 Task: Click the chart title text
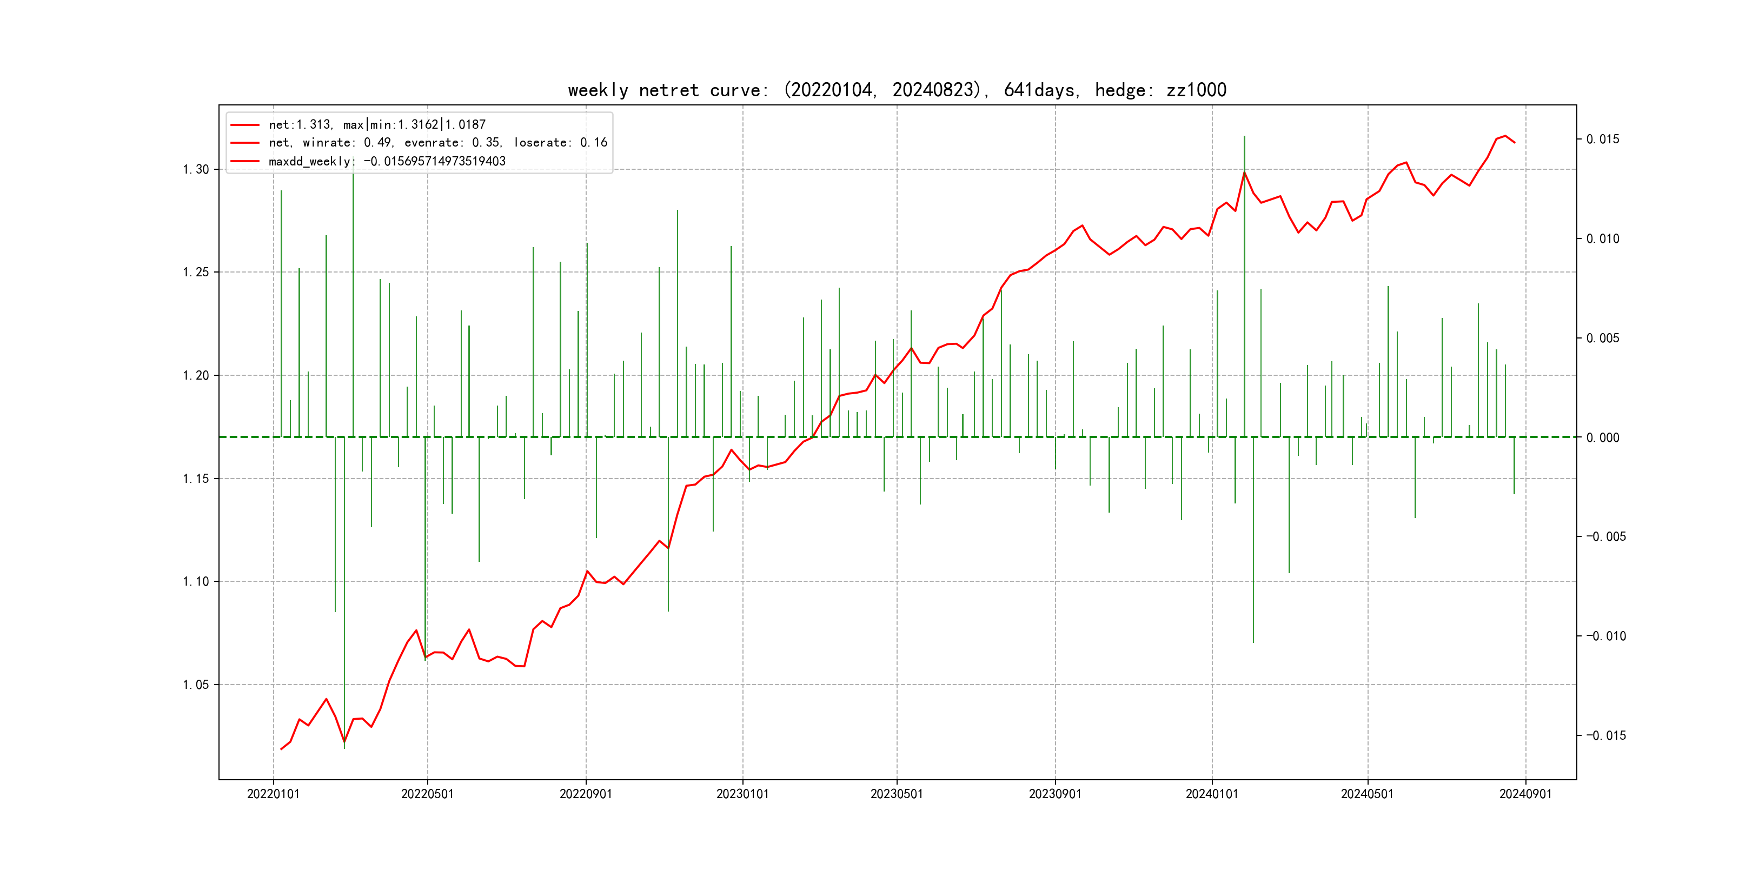(897, 90)
